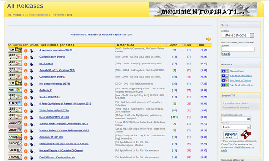Screen dimensions: 269x161
Task: Go to next page with yellow arrow
Action: (x=208, y=39)
